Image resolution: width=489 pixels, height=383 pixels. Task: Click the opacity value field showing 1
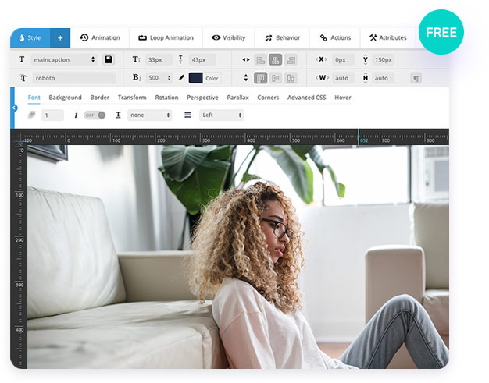tap(52, 115)
